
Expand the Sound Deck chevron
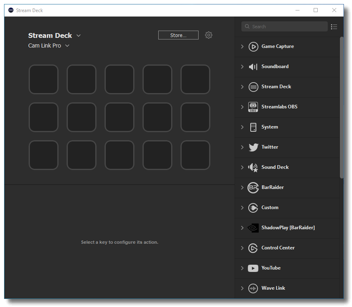[242, 167]
